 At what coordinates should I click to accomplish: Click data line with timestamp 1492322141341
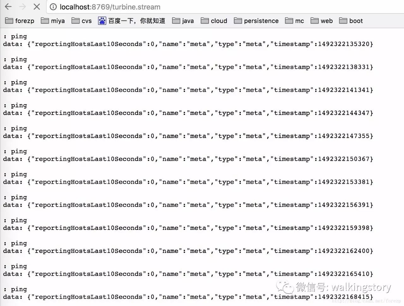click(x=188, y=90)
